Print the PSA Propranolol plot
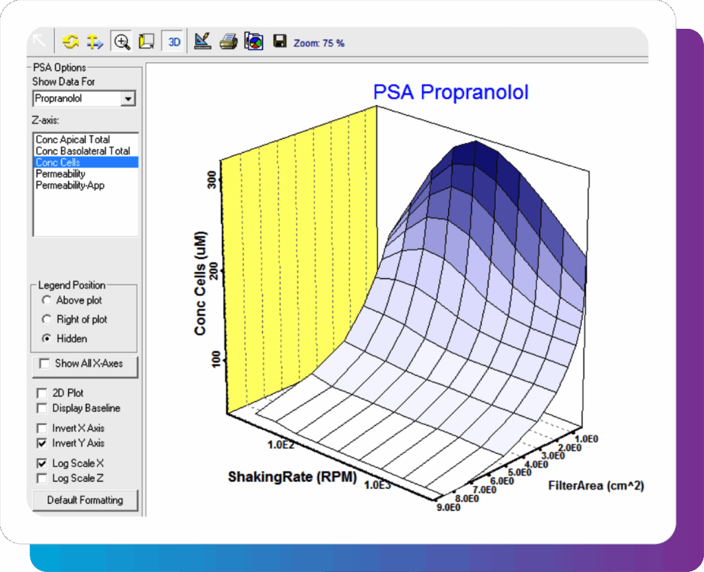704x572 pixels. click(228, 41)
